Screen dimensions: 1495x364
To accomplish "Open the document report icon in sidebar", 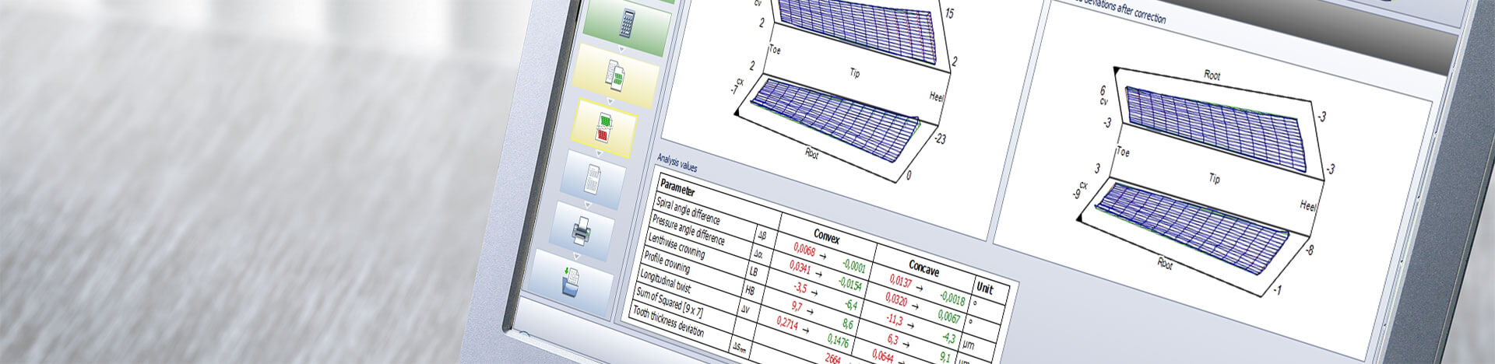I will point(593,180).
